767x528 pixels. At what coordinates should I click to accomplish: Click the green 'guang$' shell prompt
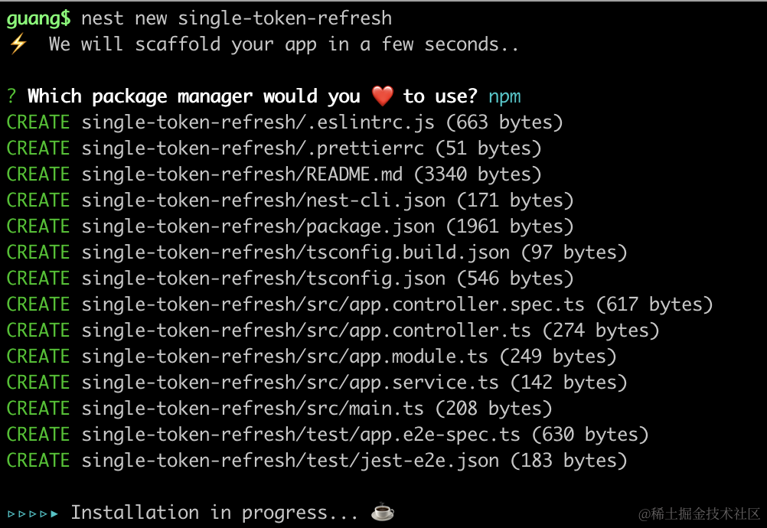pyautogui.click(x=38, y=18)
